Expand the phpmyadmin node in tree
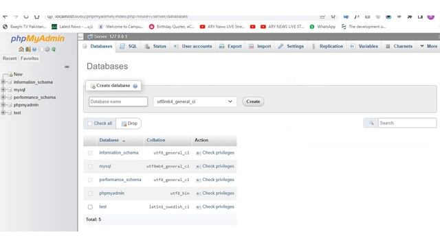 [x=3, y=105]
